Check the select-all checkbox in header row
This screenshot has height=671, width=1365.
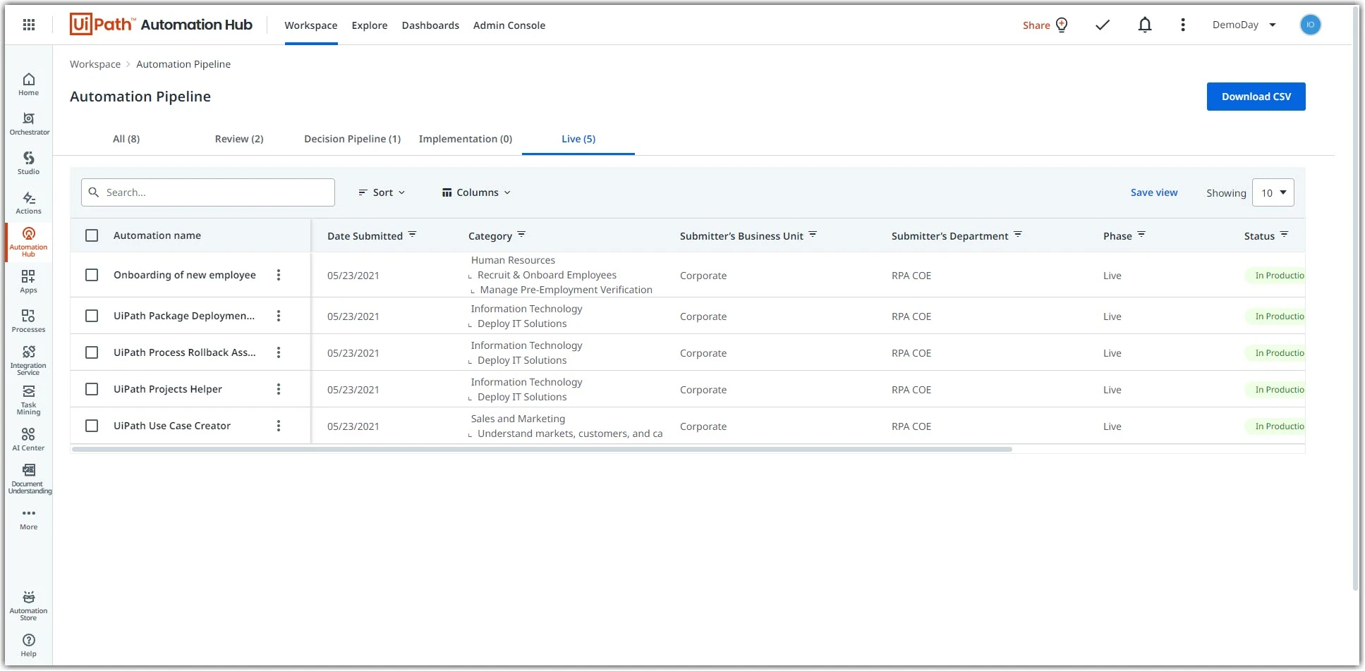(x=92, y=235)
